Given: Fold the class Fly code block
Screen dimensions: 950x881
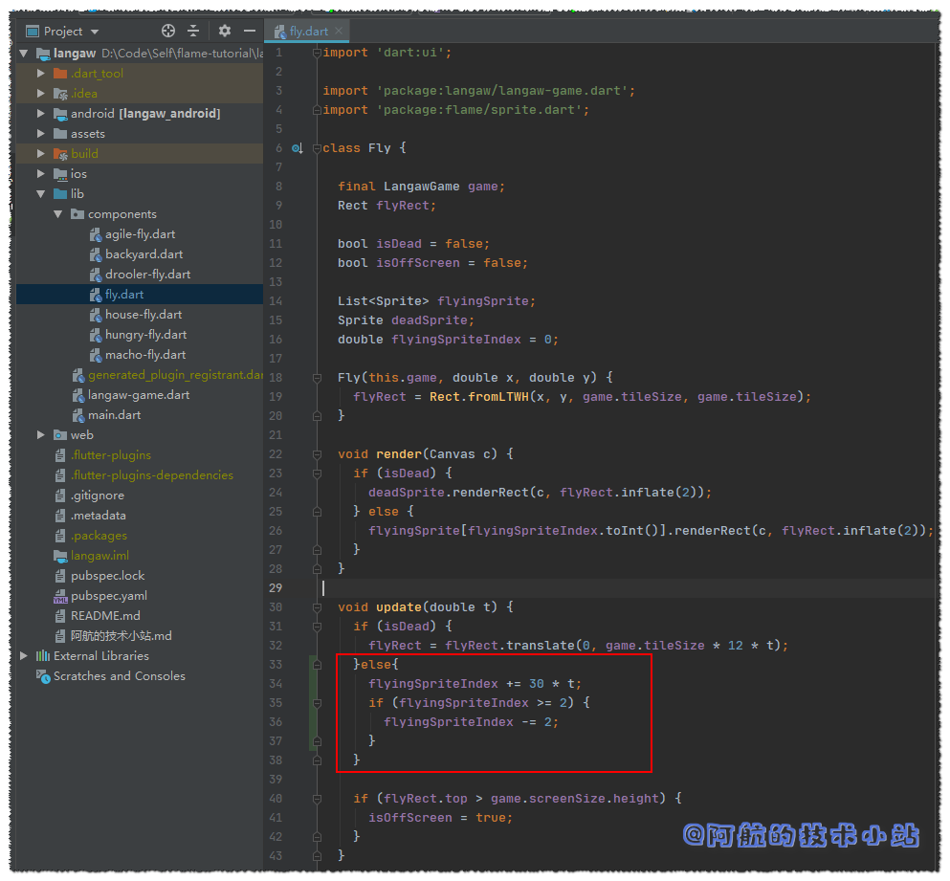Looking at the screenshot, I should pyautogui.click(x=317, y=148).
